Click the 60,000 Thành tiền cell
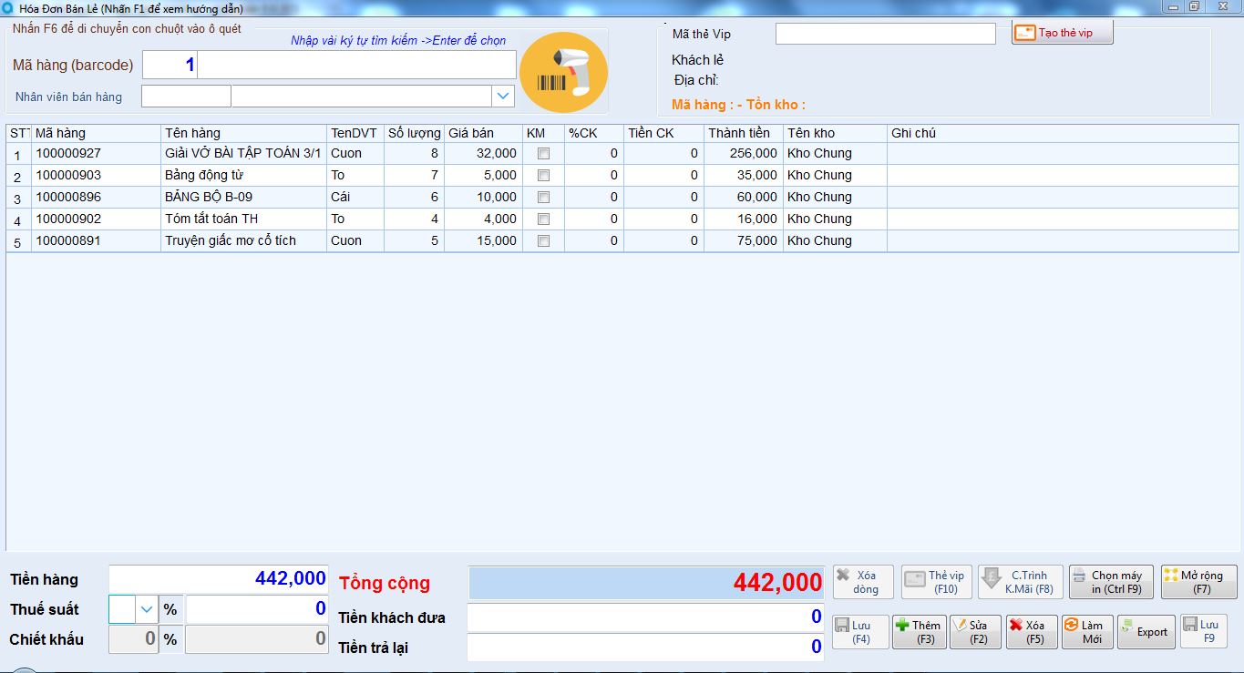The width and height of the screenshot is (1244, 673). (x=744, y=197)
